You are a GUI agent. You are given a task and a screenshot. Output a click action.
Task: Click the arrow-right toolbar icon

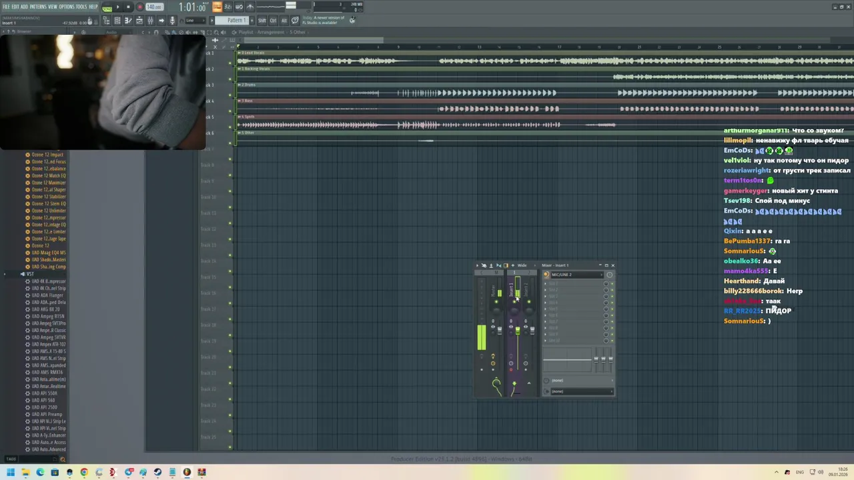coord(161,21)
